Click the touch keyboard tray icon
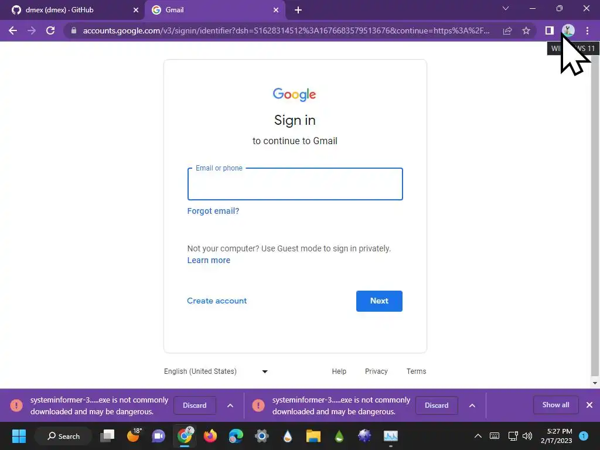The width and height of the screenshot is (600, 450). coord(495,436)
